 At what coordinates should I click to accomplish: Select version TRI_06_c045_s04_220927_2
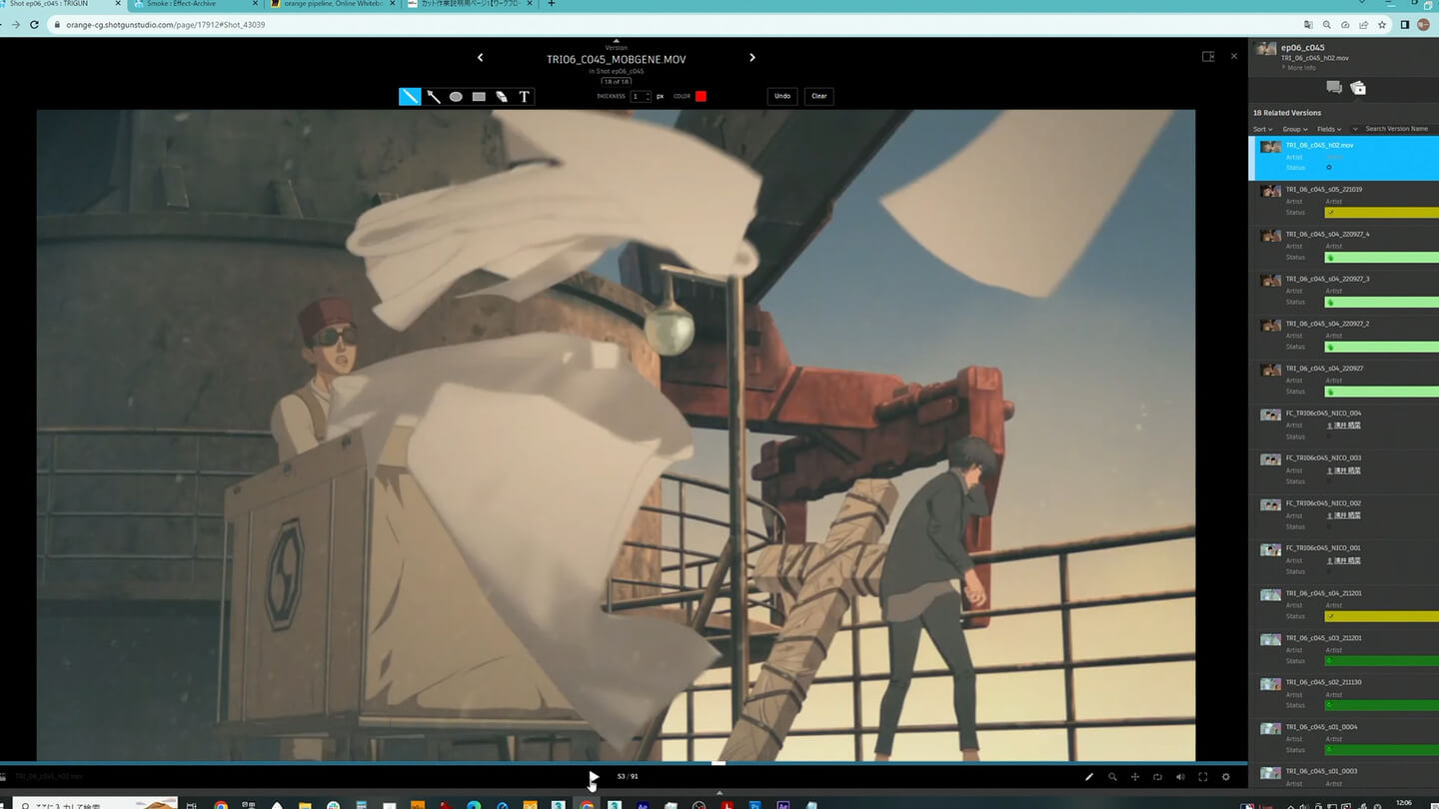click(x=1343, y=337)
